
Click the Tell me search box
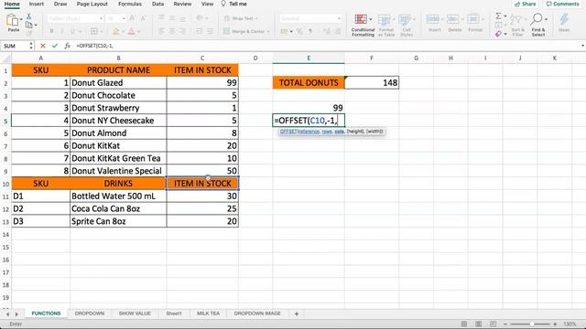(234, 4)
